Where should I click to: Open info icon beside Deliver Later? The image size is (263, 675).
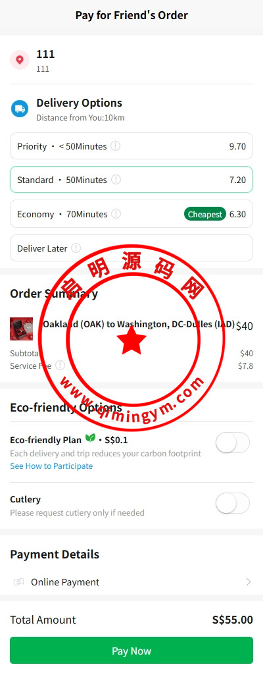pyautogui.click(x=76, y=248)
